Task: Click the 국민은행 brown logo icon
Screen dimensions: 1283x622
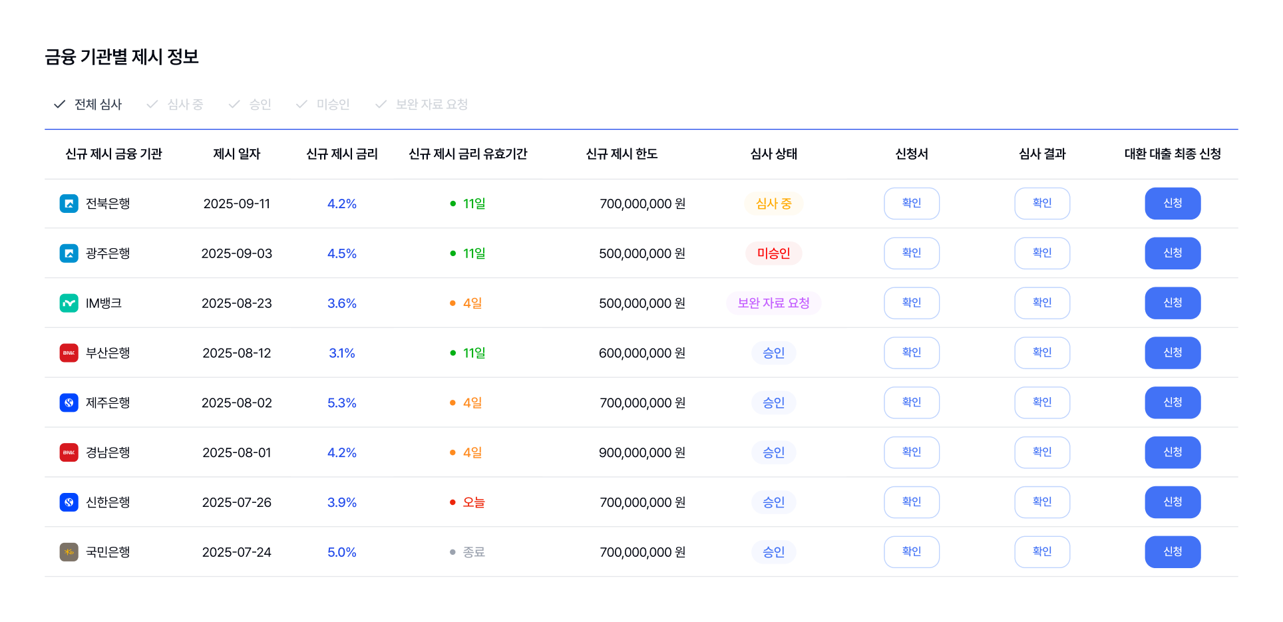Action: [69, 552]
